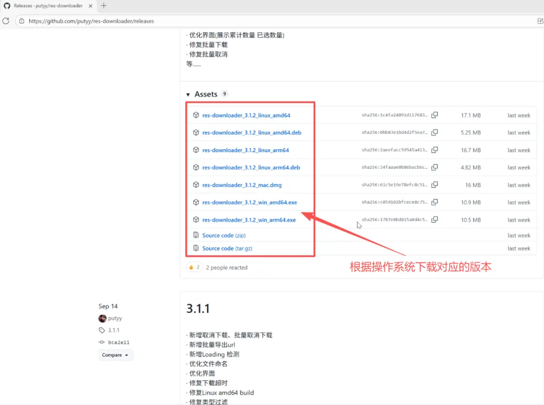The width and height of the screenshot is (544, 405).
Task: Copy the sha256 hash for linux_amd64
Action: [434, 115]
